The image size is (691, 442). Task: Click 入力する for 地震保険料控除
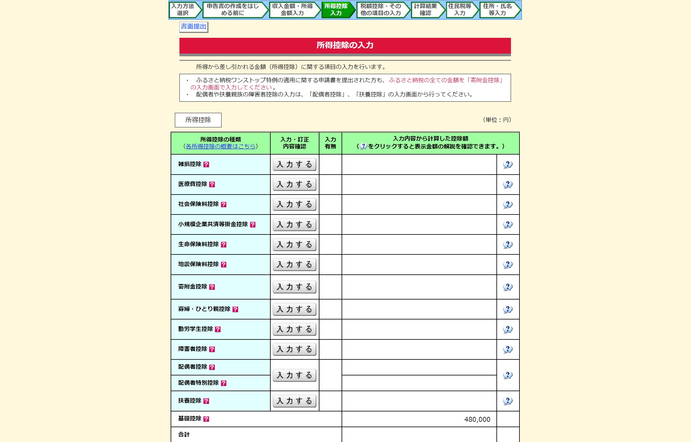294,264
